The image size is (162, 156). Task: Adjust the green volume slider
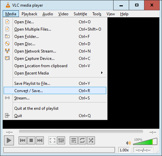[145, 141]
